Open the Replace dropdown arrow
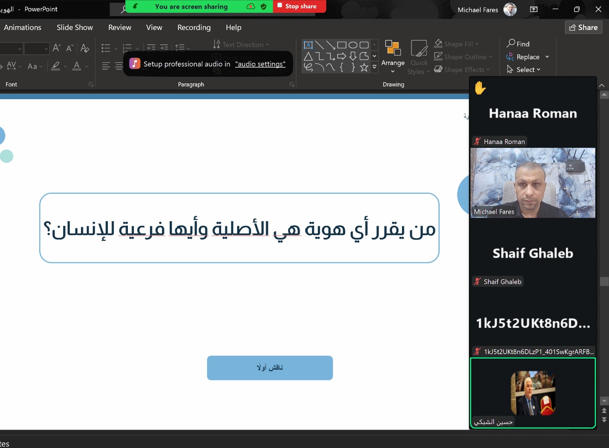This screenshot has height=448, width=609. [547, 57]
